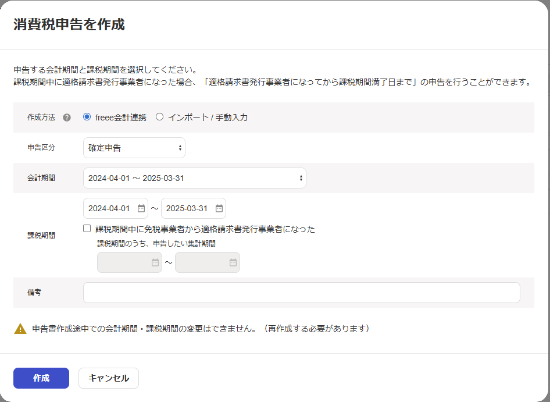Click the yellow warning triangle icon
This screenshot has height=402, width=550.
(20, 329)
